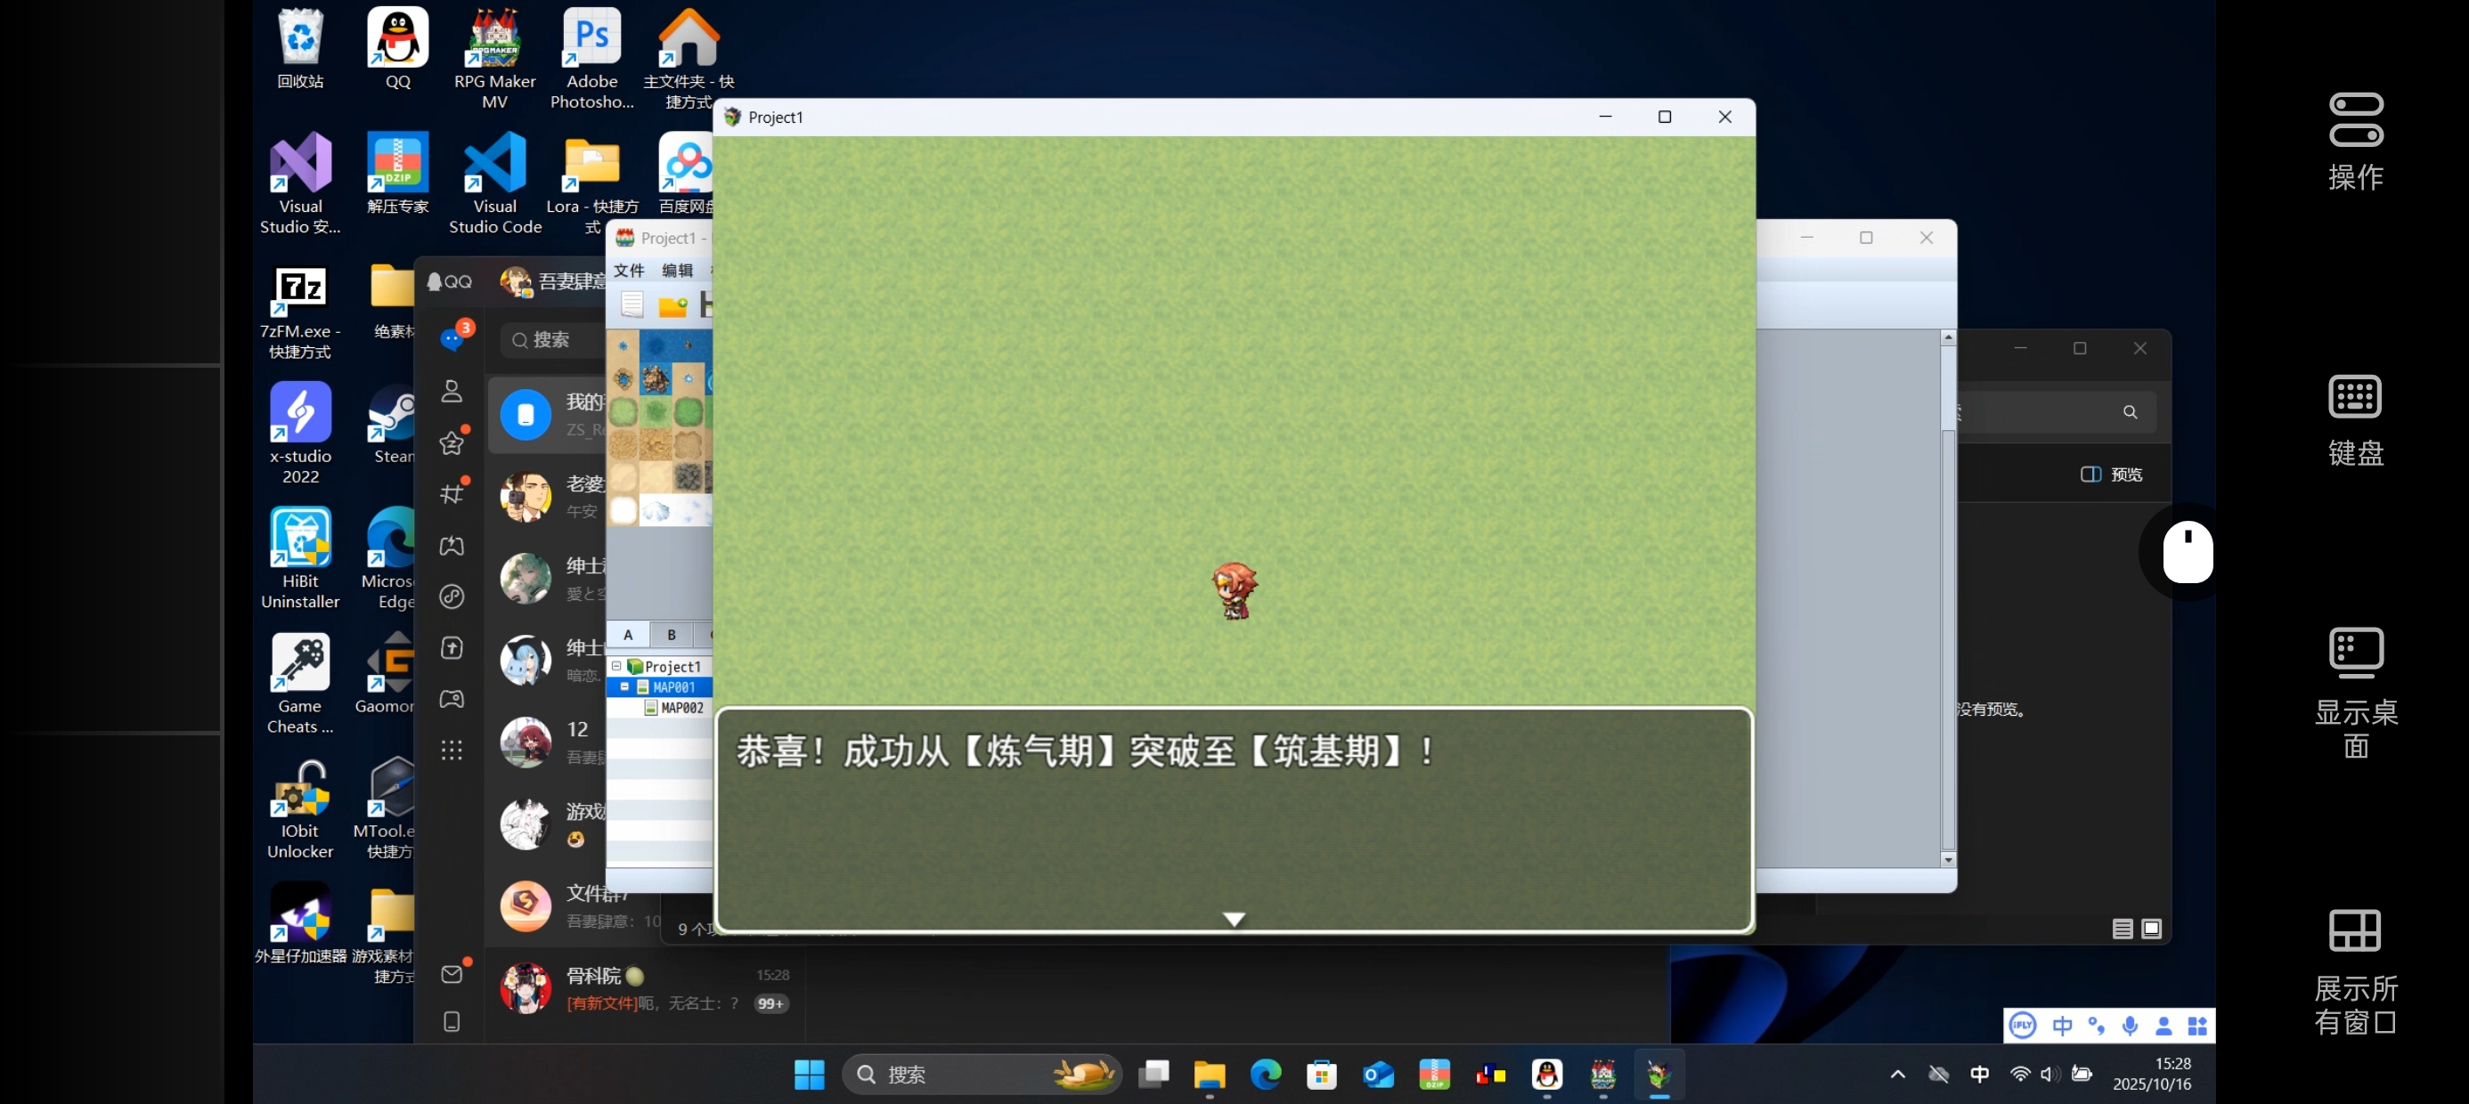Click the floating mouse mode button
2469x1104 pixels.
[x=2188, y=552]
